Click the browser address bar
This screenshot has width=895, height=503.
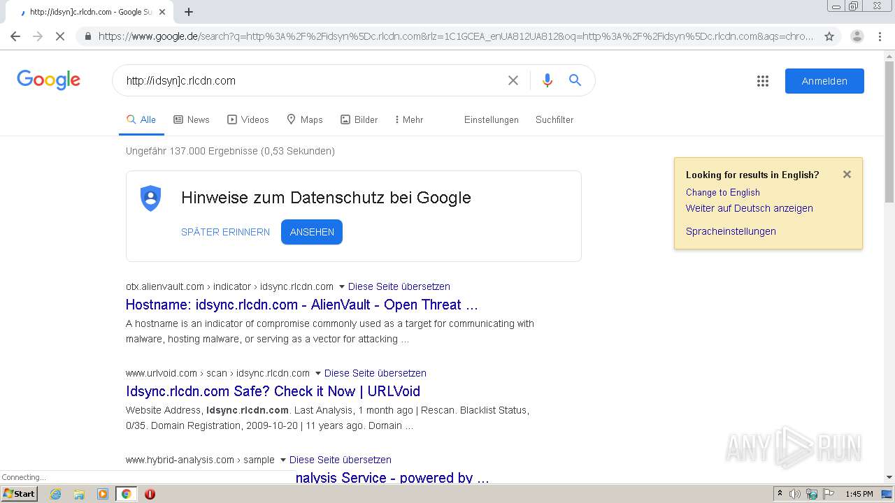click(456, 36)
